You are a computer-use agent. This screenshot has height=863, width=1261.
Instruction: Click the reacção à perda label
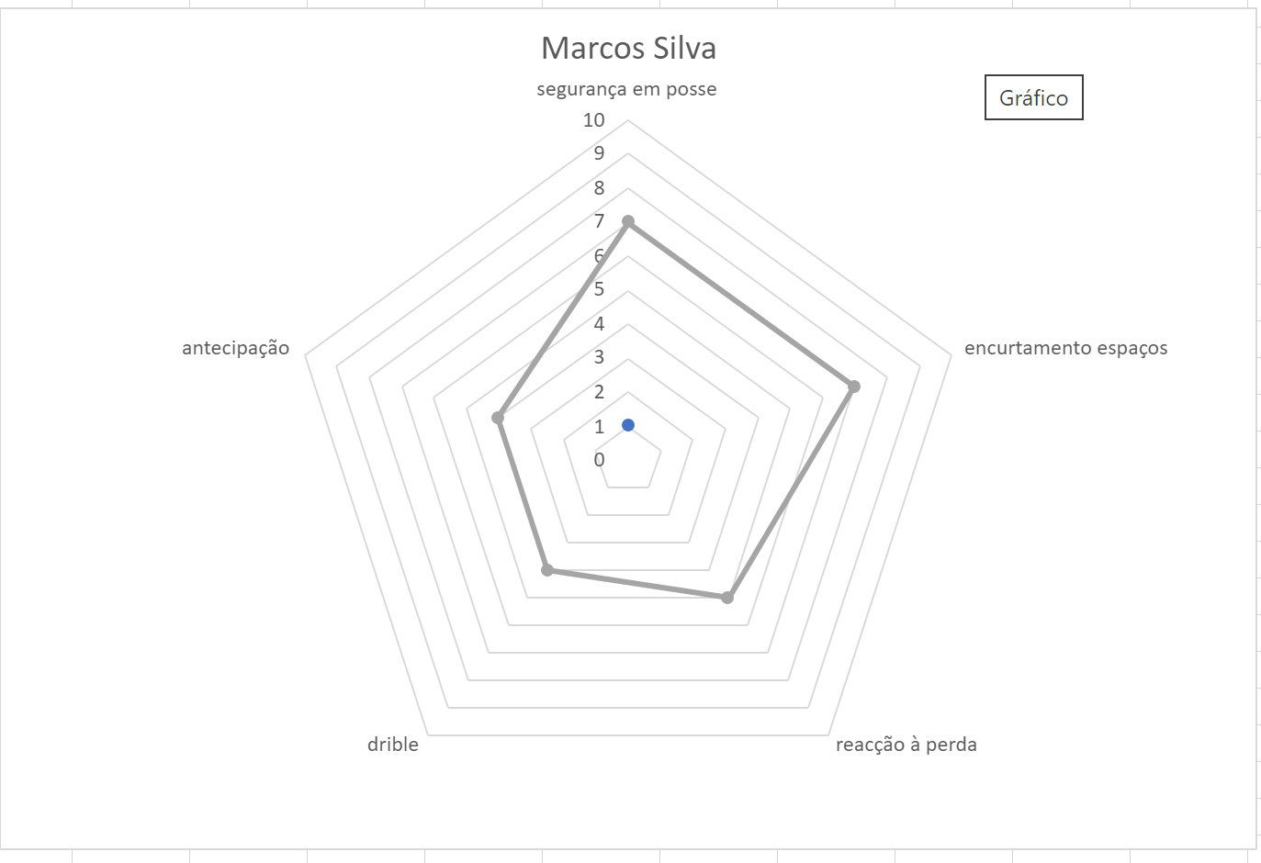[x=906, y=745]
